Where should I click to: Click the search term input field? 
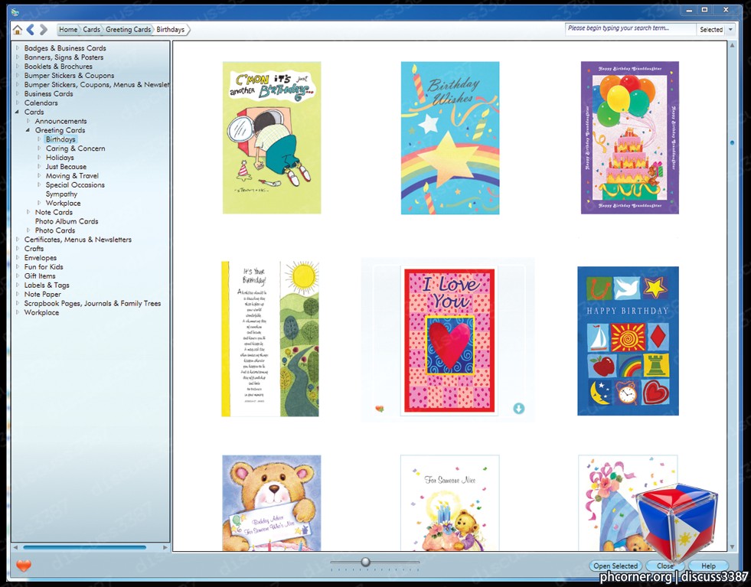630,29
